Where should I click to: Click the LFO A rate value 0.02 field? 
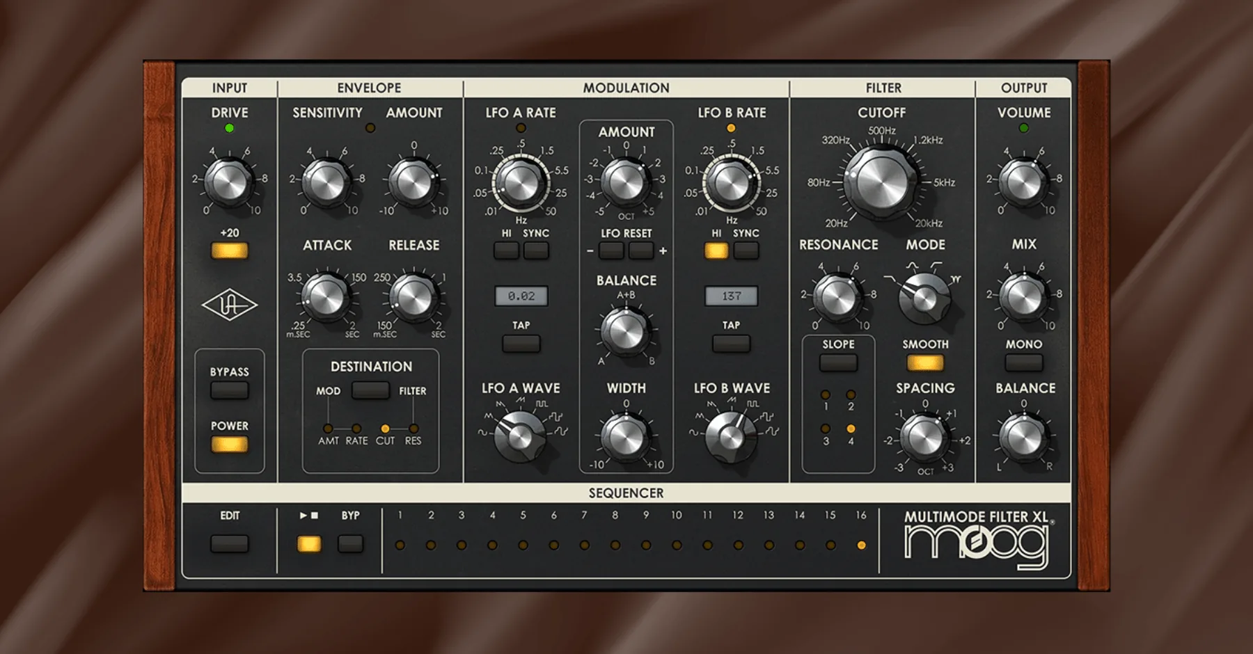tap(521, 296)
